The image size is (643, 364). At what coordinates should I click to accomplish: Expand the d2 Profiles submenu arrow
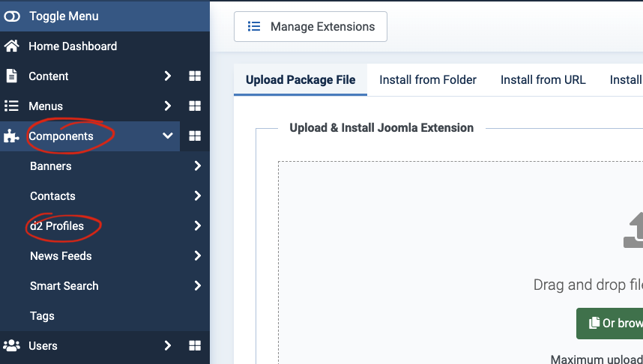(198, 225)
